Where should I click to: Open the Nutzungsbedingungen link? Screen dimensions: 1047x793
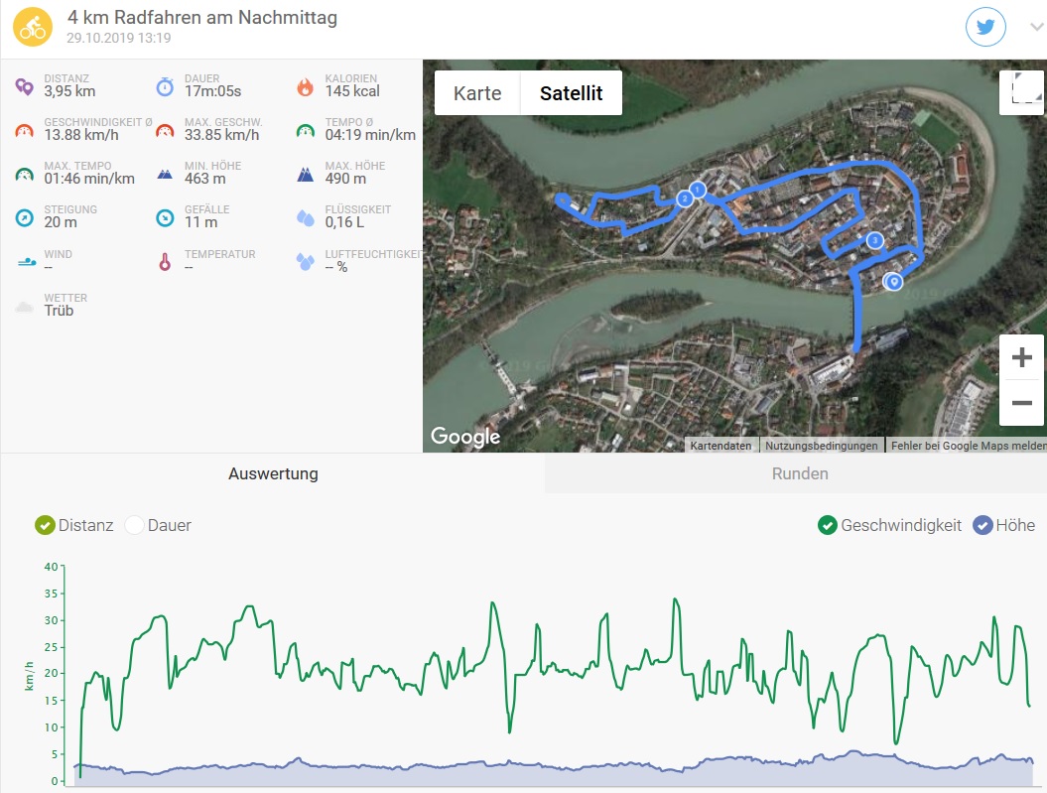(821, 446)
